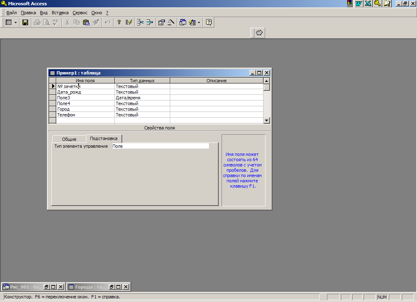Image resolution: width=417 pixels, height=302 pixels.
Task: Click the Undo arrow icon
Action: point(108,22)
